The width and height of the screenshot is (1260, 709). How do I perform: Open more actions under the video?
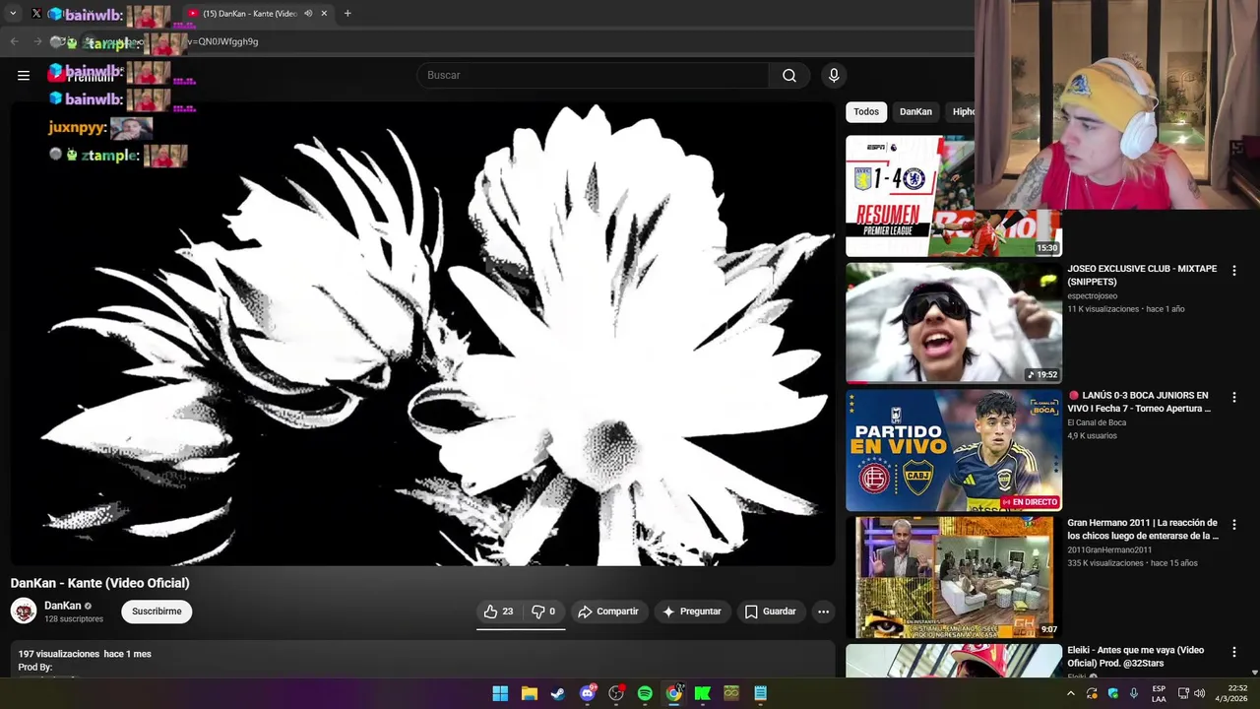point(823,612)
